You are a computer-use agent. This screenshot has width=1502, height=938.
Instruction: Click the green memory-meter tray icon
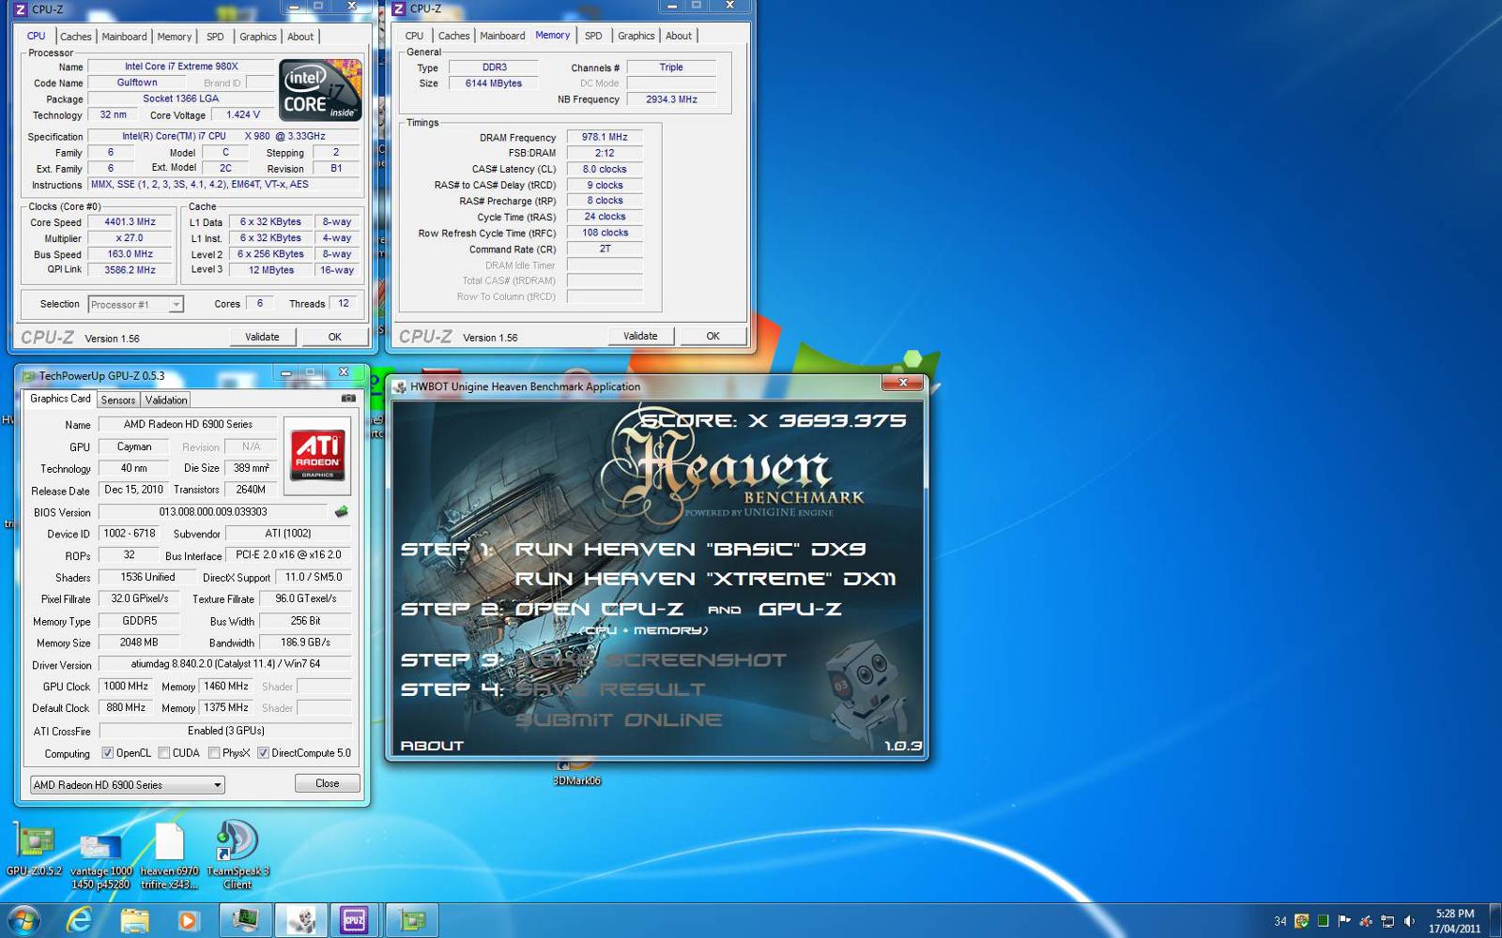[1323, 921]
